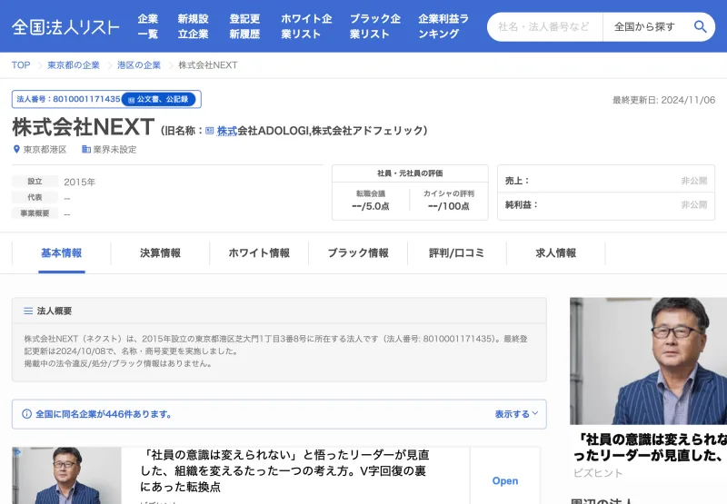Viewport: 727px width, 504px height.
Task: Open former name 株式会社ADOLOGI link
Action: [263, 131]
